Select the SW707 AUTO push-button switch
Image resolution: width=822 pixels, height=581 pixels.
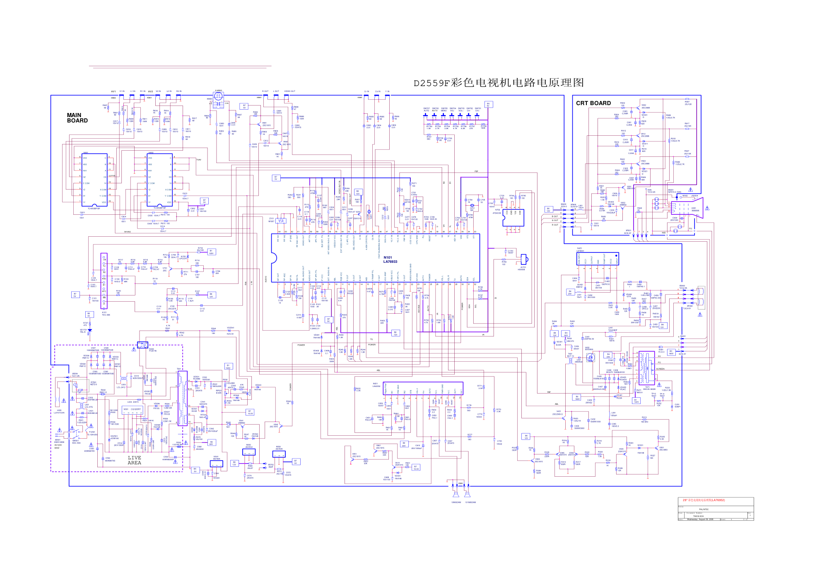426,115
